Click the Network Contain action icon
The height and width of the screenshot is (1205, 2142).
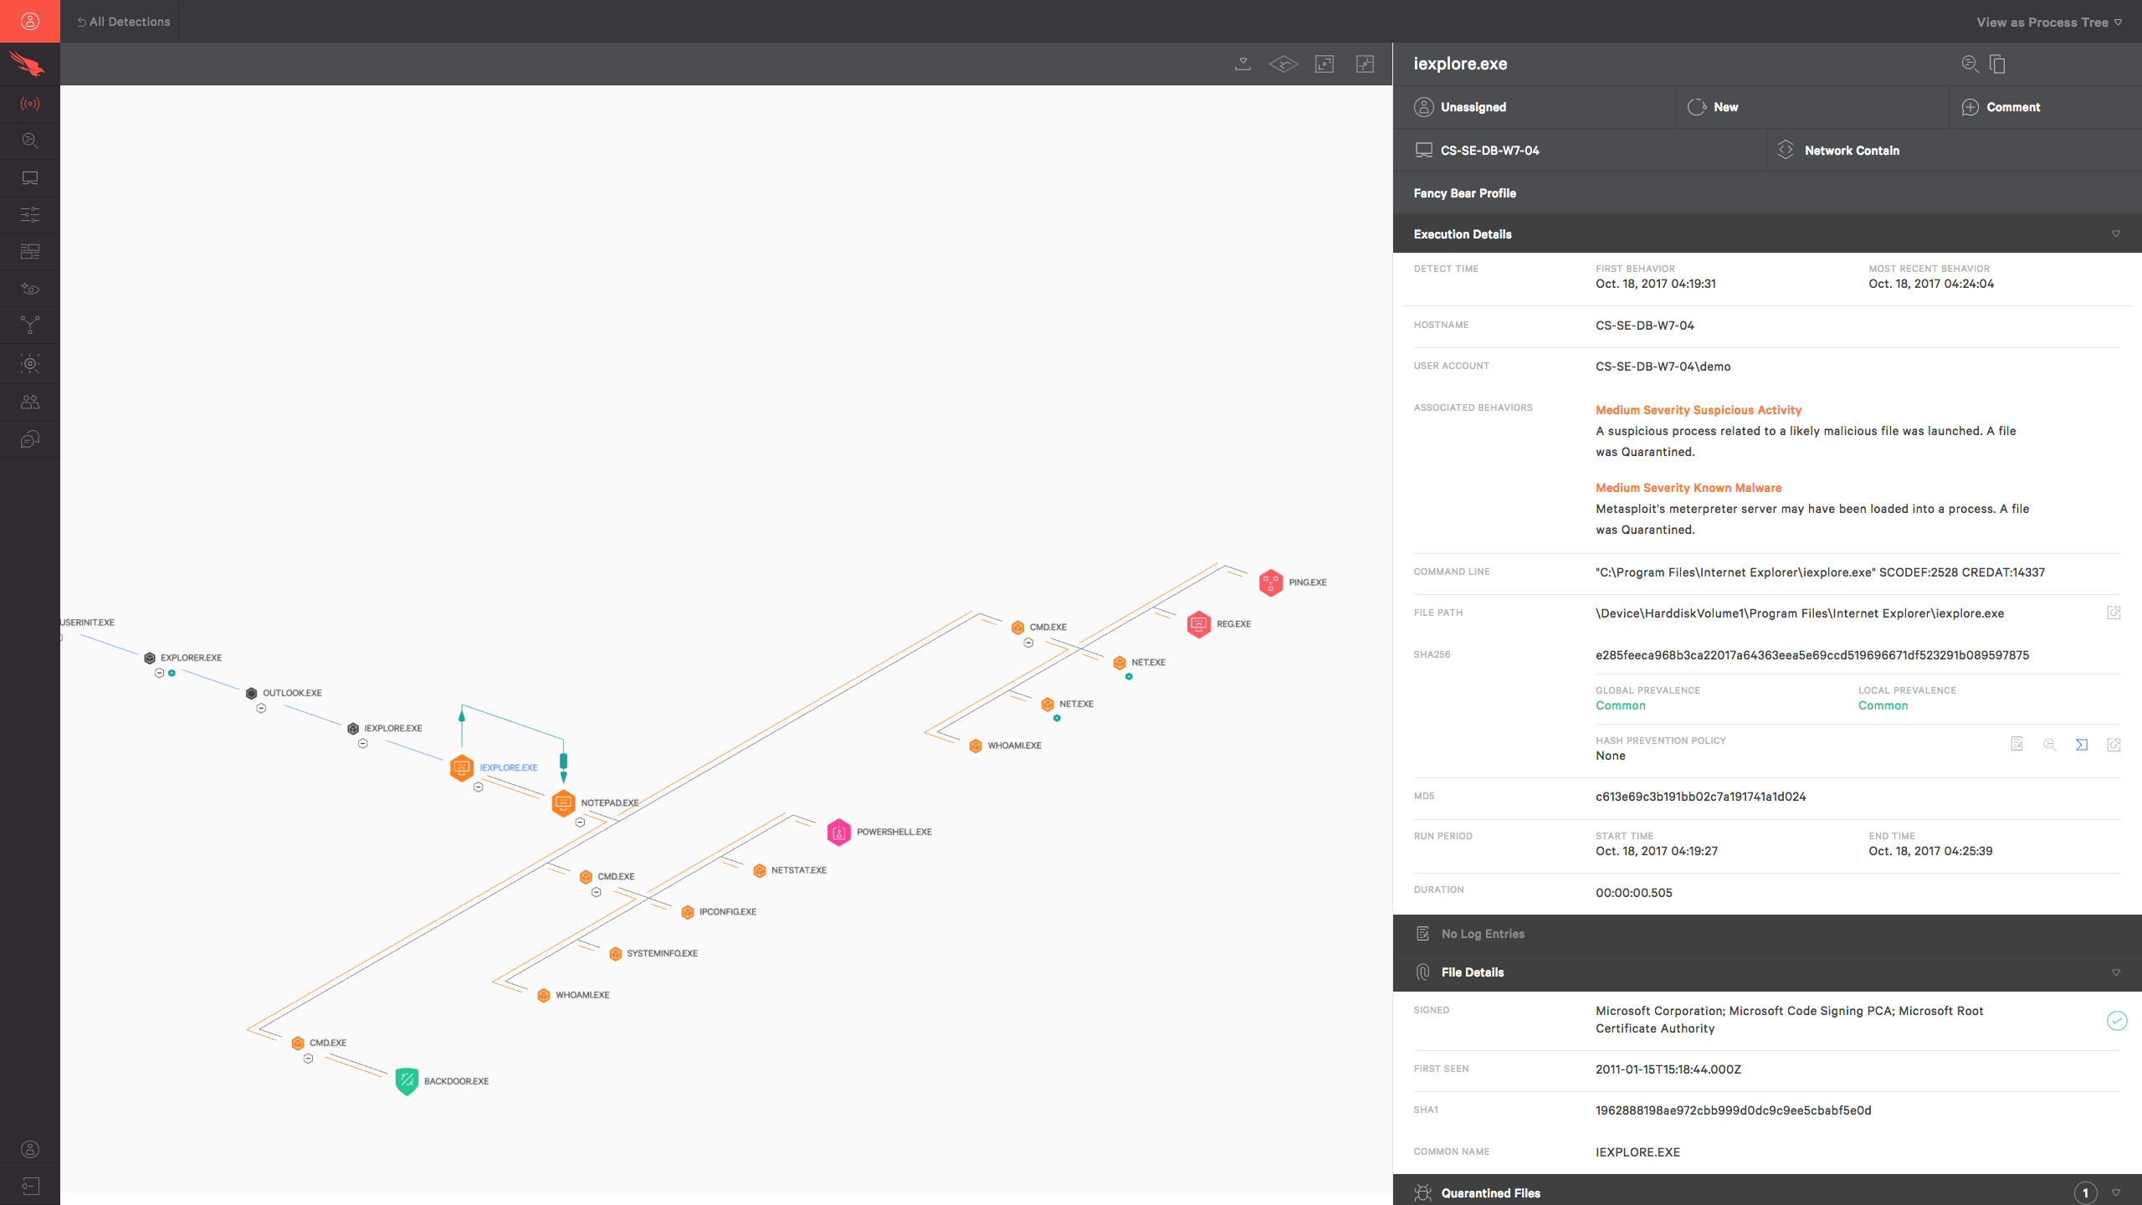point(1785,149)
